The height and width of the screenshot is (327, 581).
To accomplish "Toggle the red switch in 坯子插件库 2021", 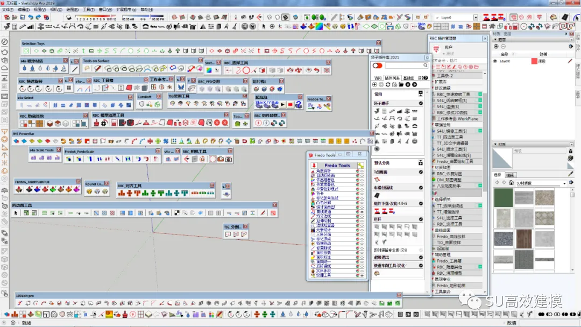I will [x=377, y=66].
